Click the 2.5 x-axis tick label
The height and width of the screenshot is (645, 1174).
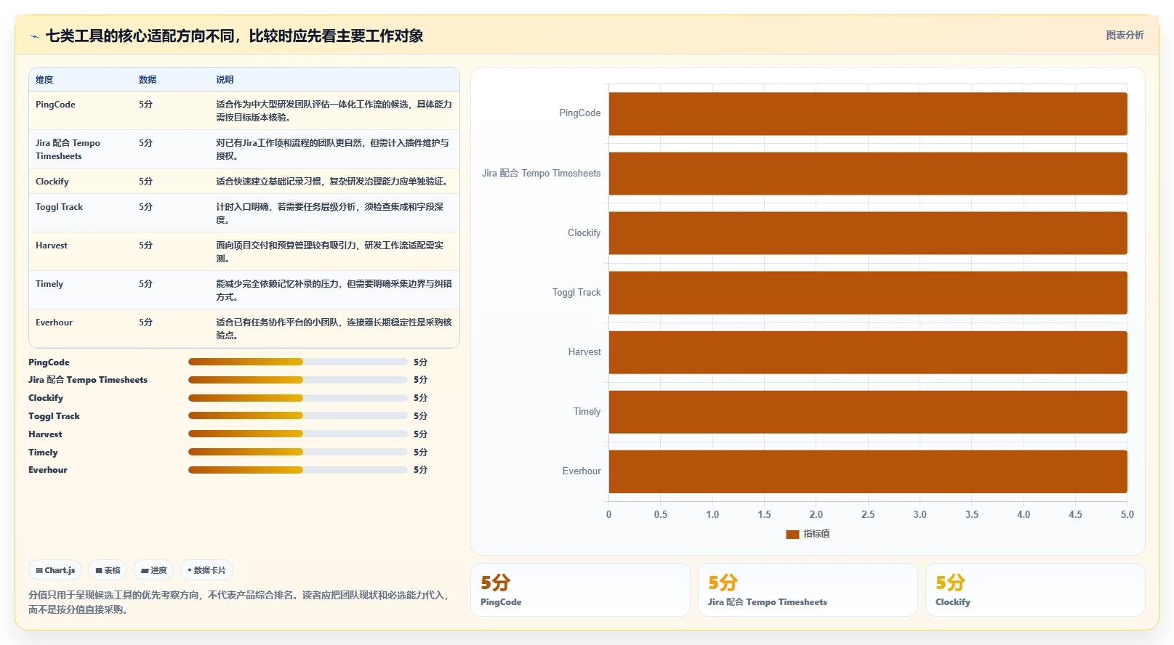click(x=868, y=514)
